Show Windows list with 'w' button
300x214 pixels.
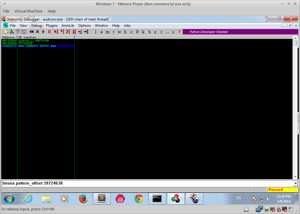click(x=119, y=32)
